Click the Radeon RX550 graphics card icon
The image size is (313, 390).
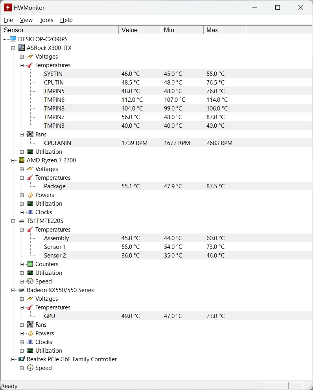22,290
